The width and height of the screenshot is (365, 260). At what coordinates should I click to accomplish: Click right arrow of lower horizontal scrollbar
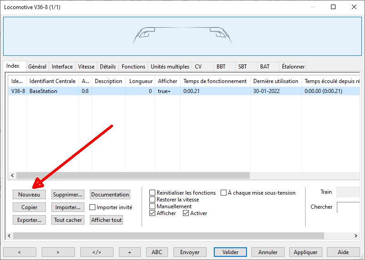(355, 235)
